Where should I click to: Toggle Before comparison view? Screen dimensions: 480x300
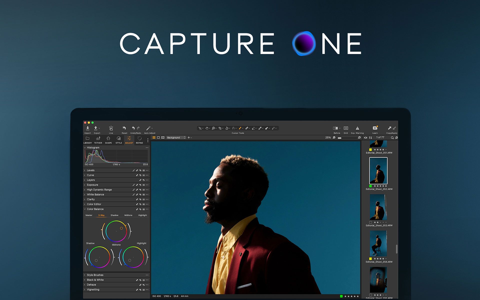pyautogui.click(x=335, y=128)
